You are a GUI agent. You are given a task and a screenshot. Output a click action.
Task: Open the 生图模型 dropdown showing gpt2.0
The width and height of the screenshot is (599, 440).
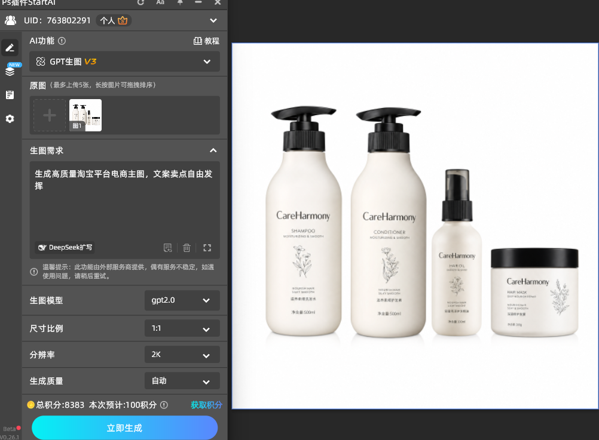pos(182,300)
